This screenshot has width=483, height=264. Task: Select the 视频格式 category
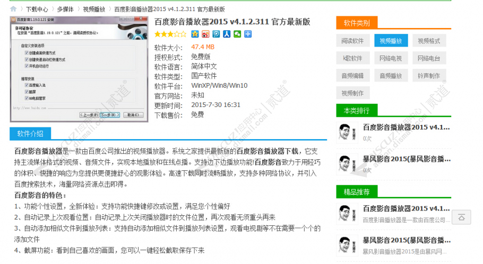(429, 41)
